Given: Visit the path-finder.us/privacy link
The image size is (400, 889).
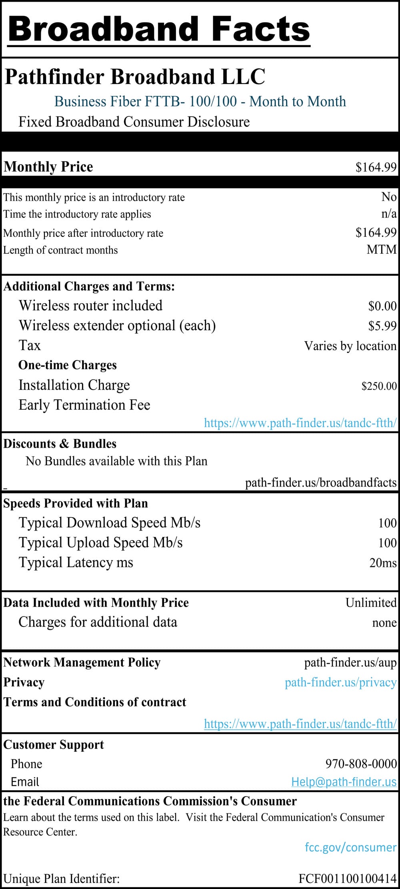Looking at the screenshot, I should tap(340, 682).
